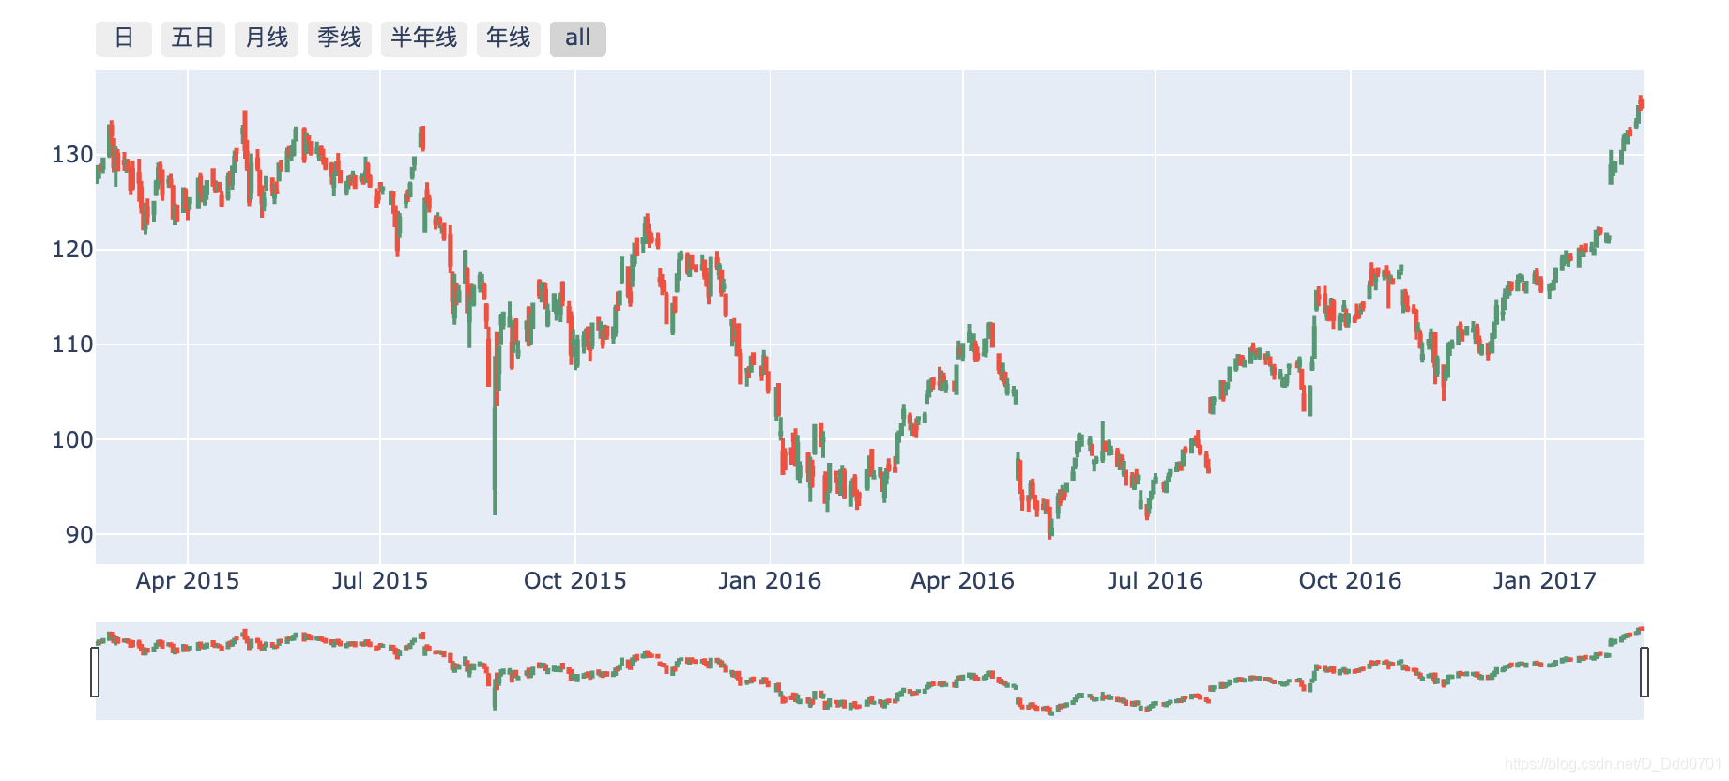Viewport: 1729px width, 781px height.
Task: Click the Jul 2016 x-axis label
Action: (x=1155, y=581)
